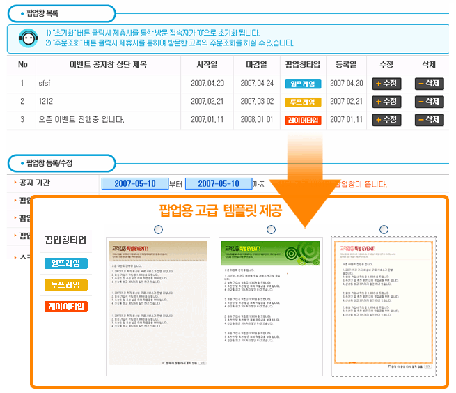
Task: Click the start date field of 공지 기간
Action: [x=135, y=184]
